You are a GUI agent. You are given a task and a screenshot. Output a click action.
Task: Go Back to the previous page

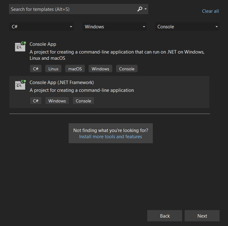point(165,216)
